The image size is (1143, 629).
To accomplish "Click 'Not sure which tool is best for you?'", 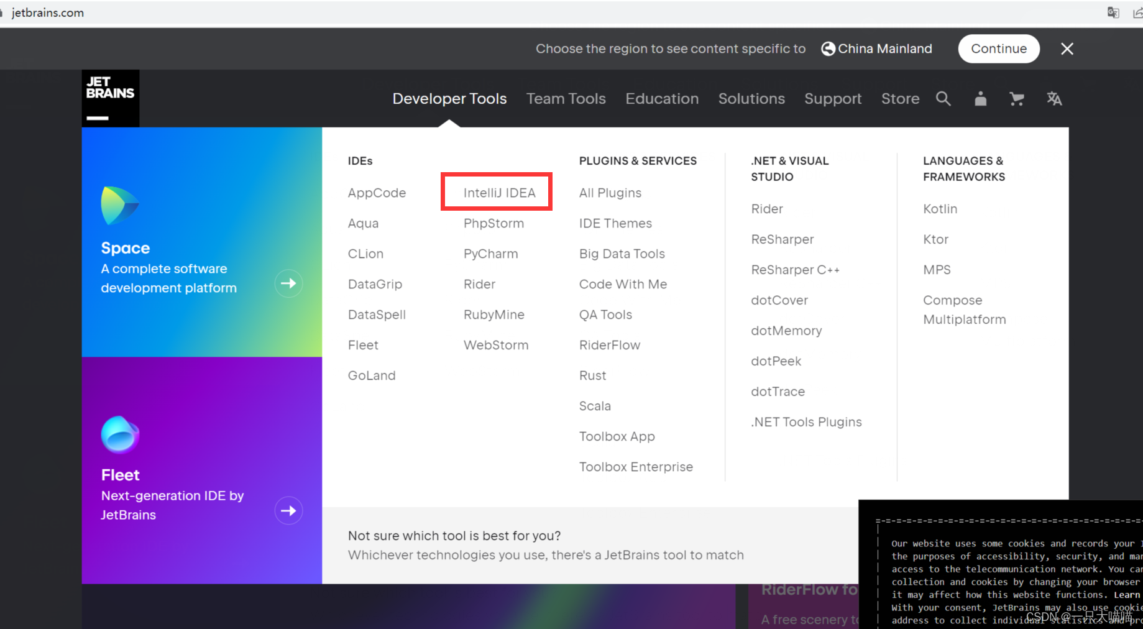I will click(x=454, y=536).
